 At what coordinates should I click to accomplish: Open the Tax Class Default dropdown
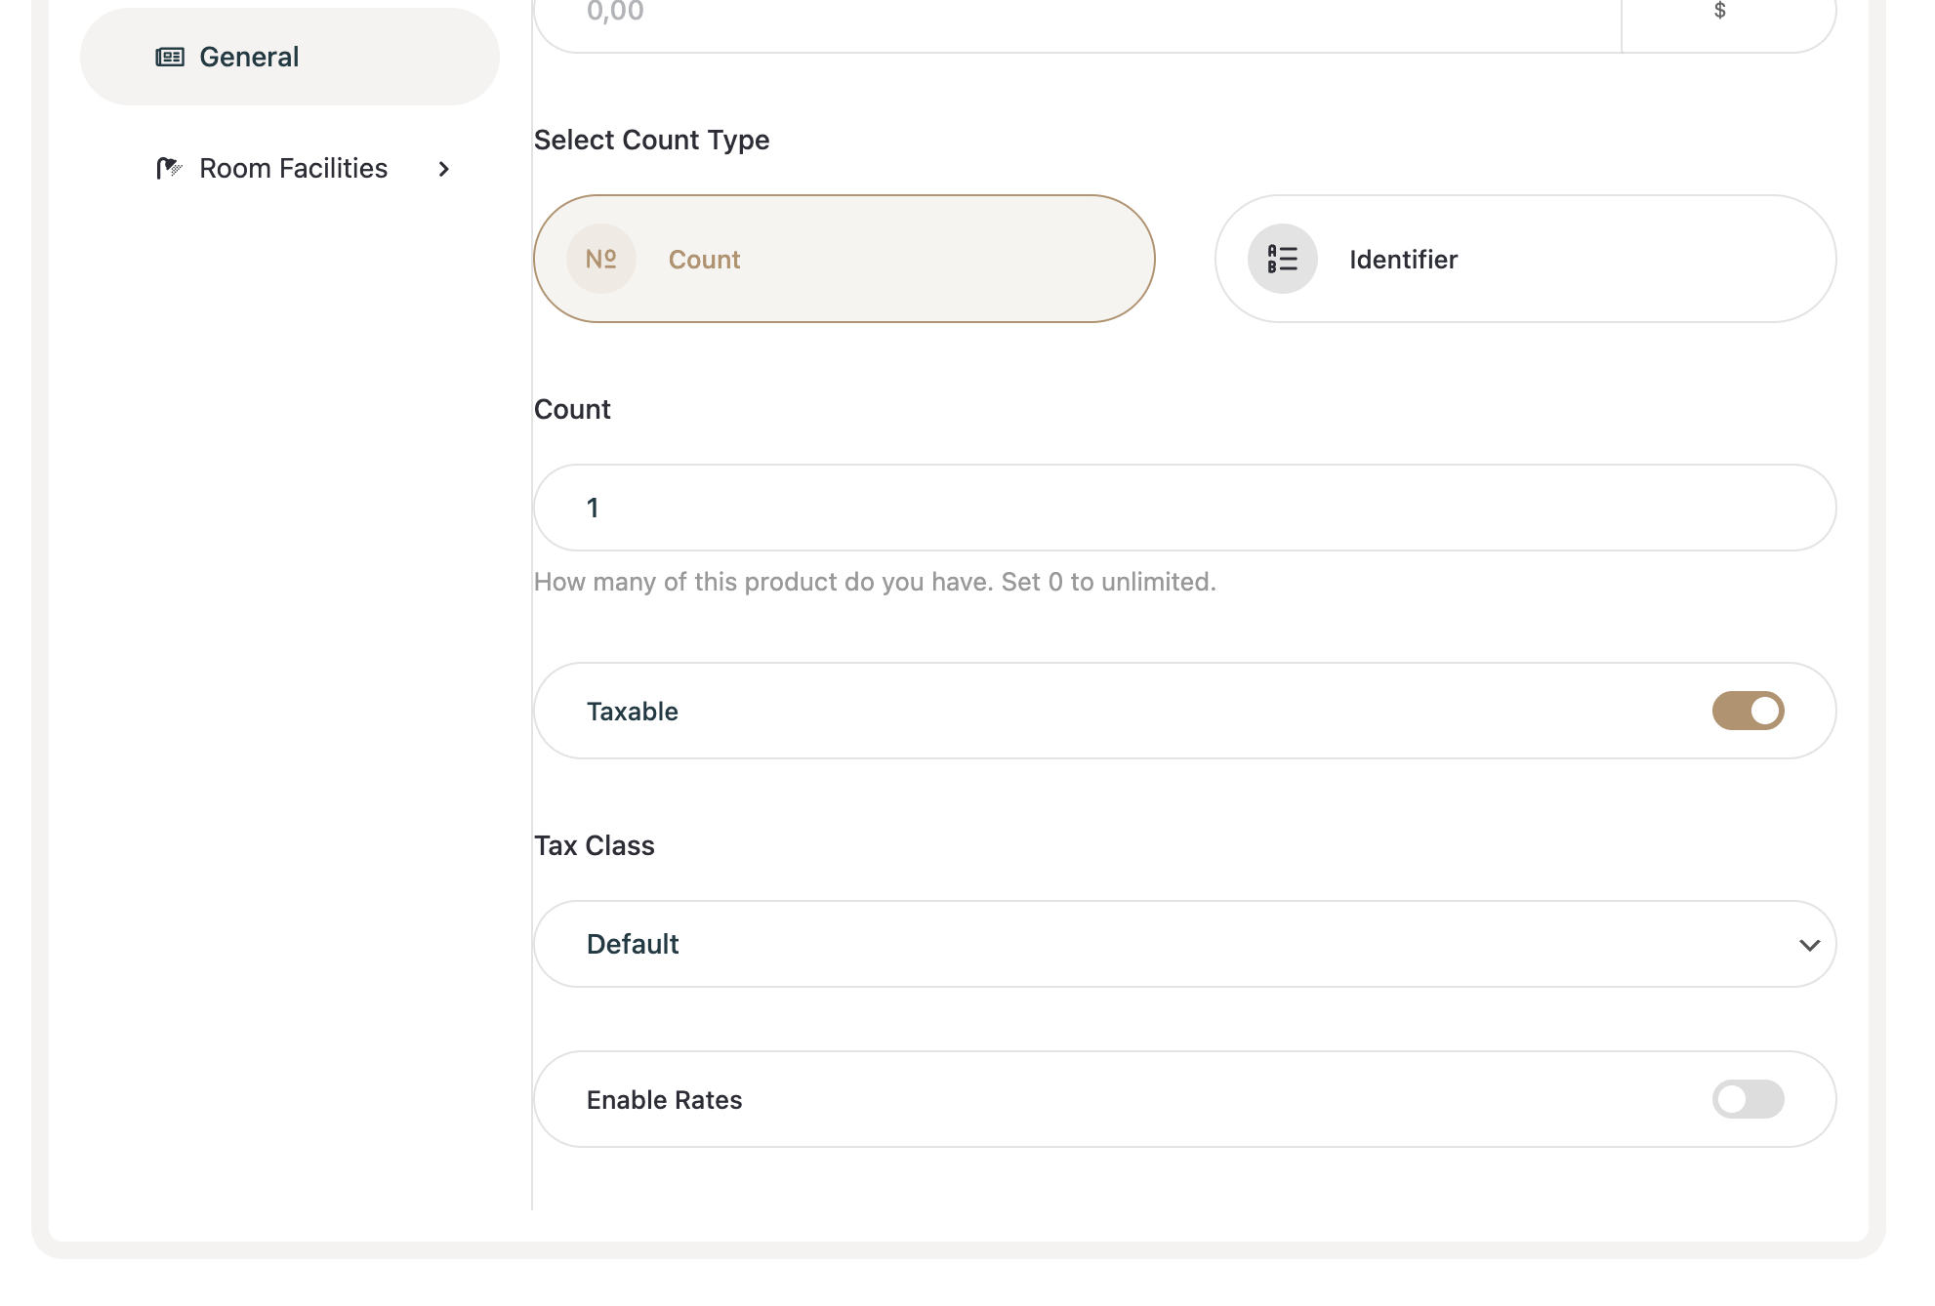(x=1183, y=944)
